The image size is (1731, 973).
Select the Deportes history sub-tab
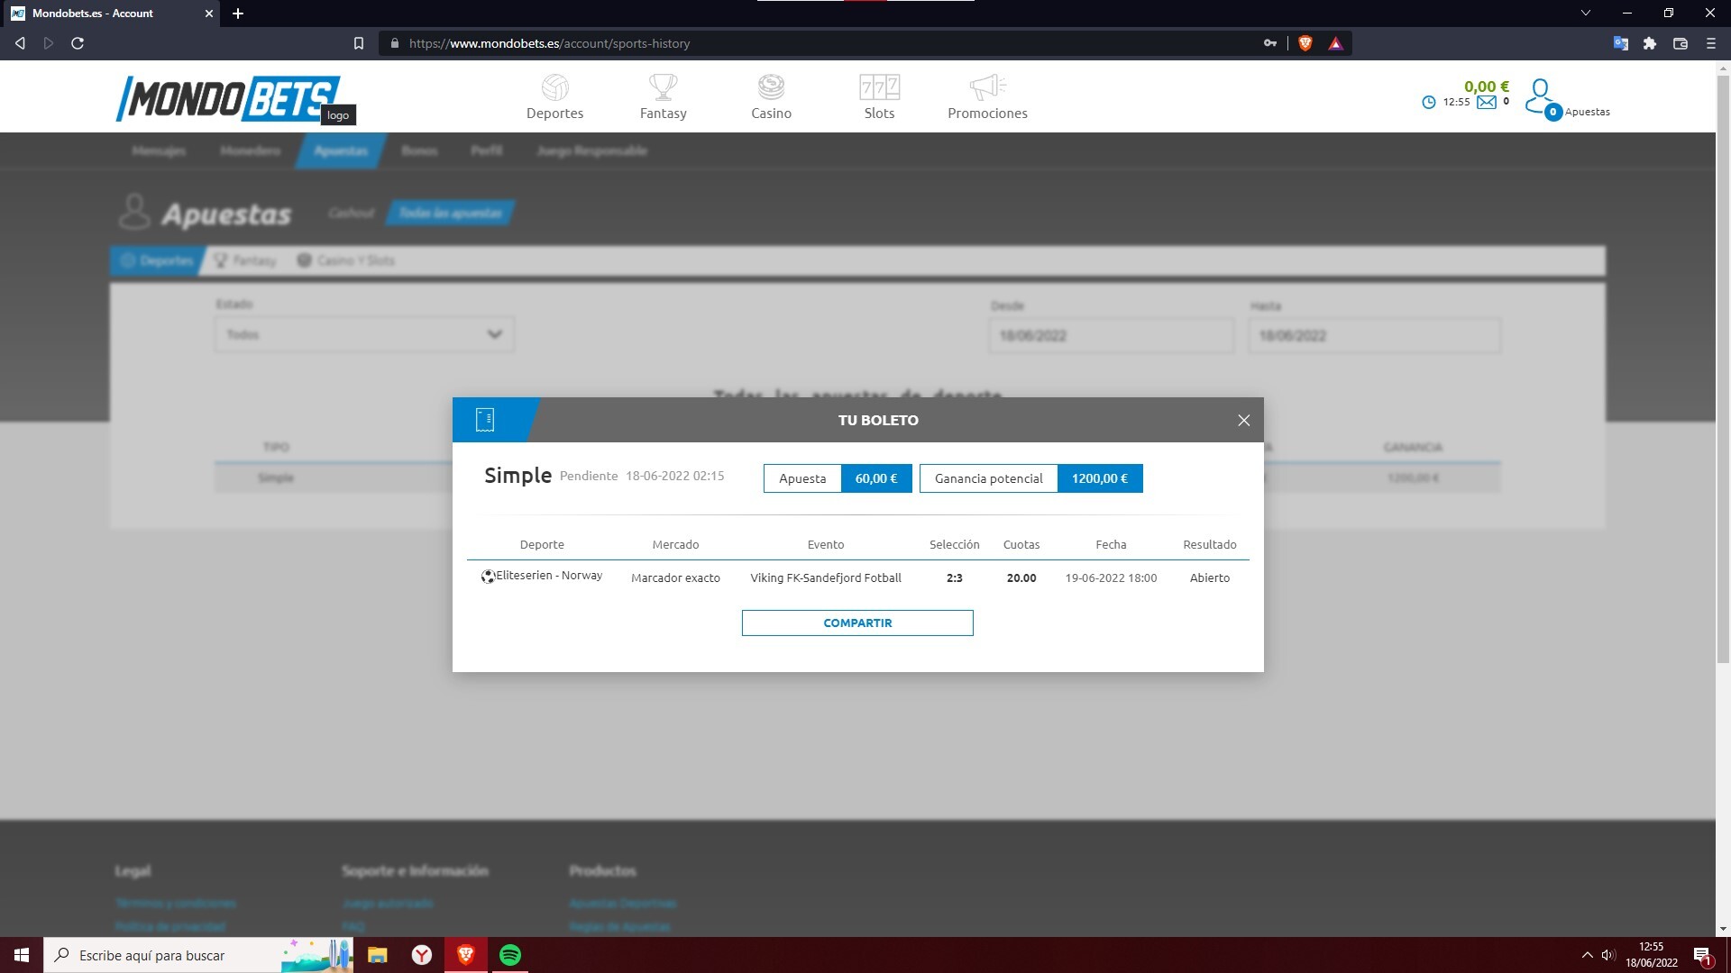[x=157, y=260]
